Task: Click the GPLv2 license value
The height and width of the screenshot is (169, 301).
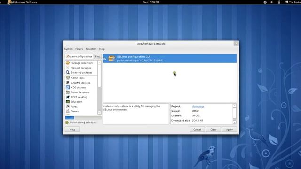Action: coord(196,116)
